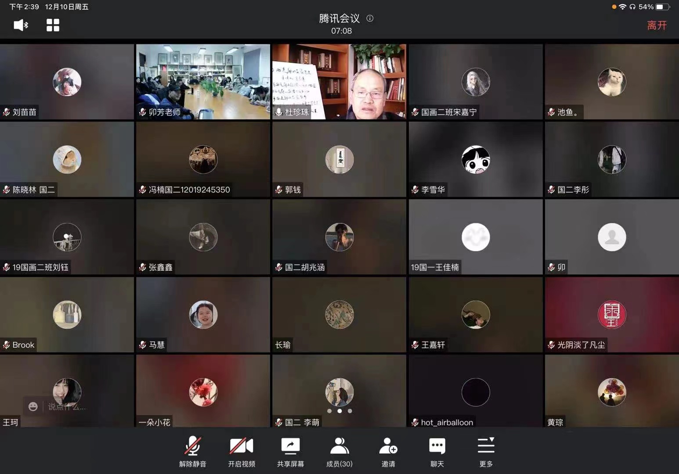This screenshot has width=679, height=474.
Task: Click the emoji smiley icon
Action: pyautogui.click(x=33, y=407)
